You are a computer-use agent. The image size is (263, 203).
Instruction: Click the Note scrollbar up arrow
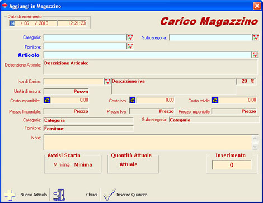pyautogui.click(x=255, y=139)
